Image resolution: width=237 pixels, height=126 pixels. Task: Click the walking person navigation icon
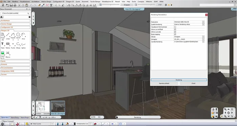[216, 109]
